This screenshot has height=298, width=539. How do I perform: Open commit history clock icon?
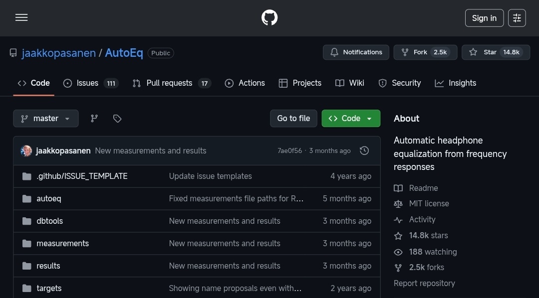[364, 150]
